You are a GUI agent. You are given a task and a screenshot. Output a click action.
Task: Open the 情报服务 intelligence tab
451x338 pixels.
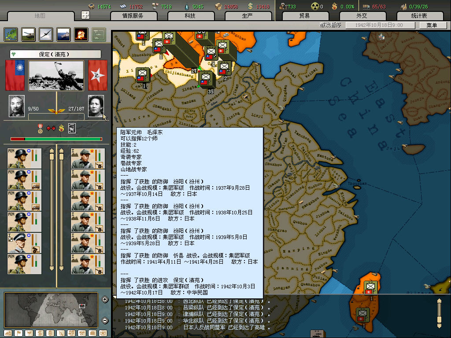tap(133, 16)
